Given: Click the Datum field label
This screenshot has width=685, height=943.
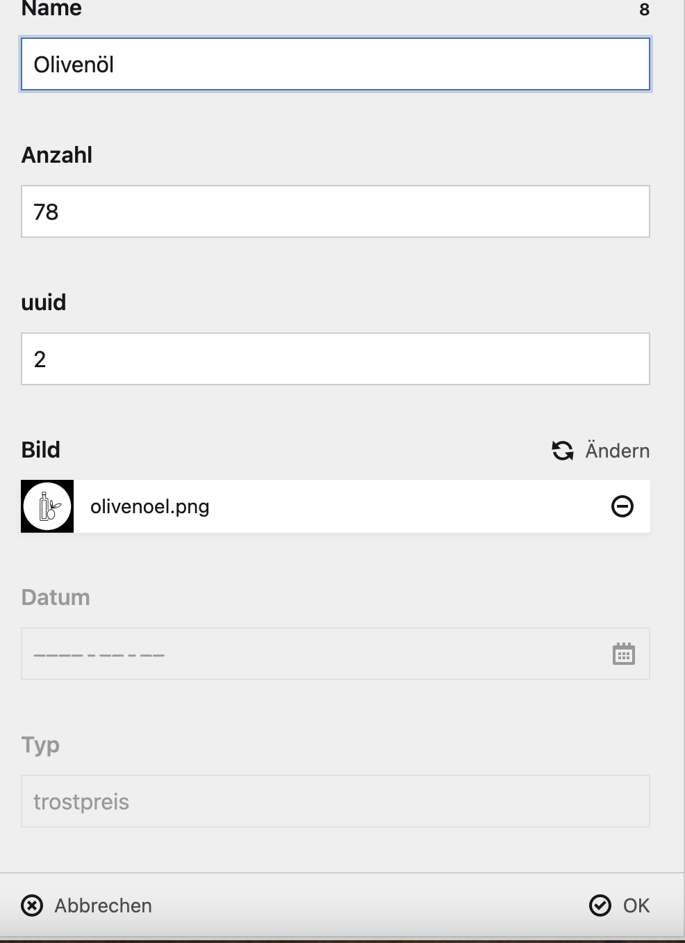Looking at the screenshot, I should click(56, 597).
